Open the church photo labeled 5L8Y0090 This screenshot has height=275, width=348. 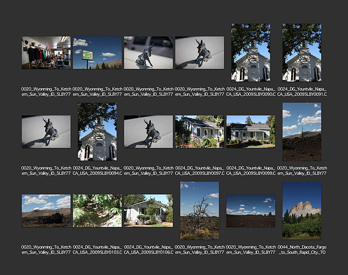pos(250,53)
